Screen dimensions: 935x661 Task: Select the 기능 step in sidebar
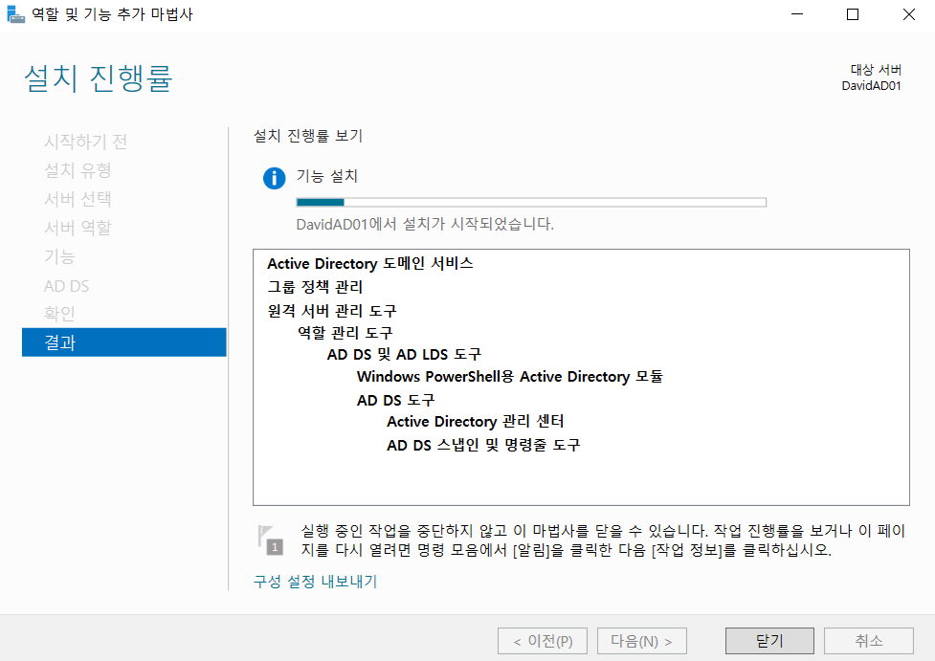pos(59,257)
